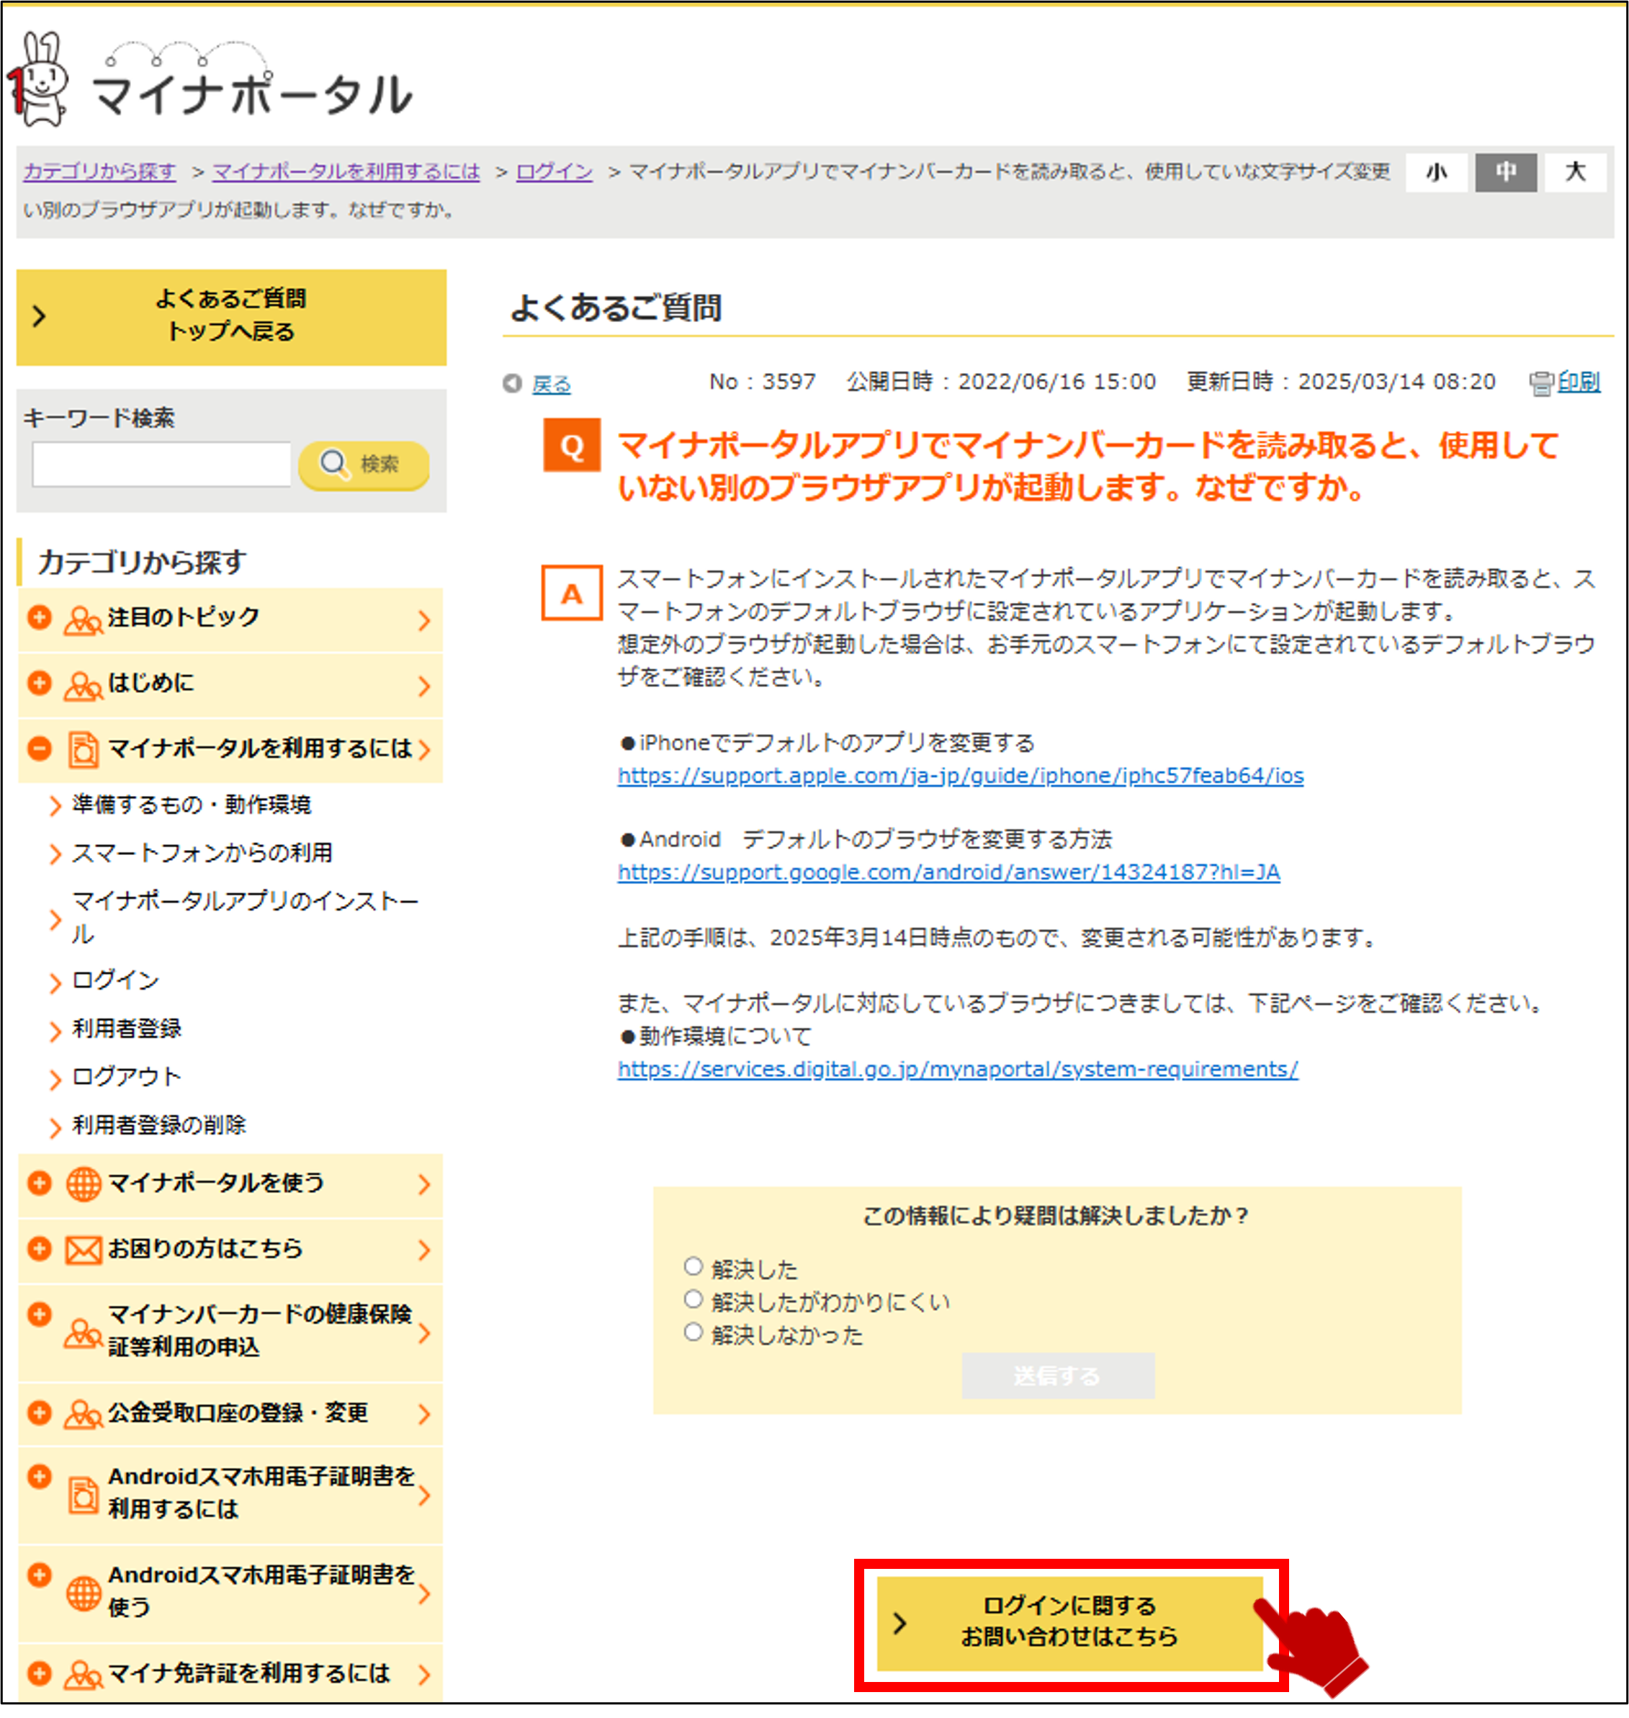1629x1718 pixels.
Task: Open the services.digital.go.jp system-requirements link
Action: pyautogui.click(x=959, y=1069)
